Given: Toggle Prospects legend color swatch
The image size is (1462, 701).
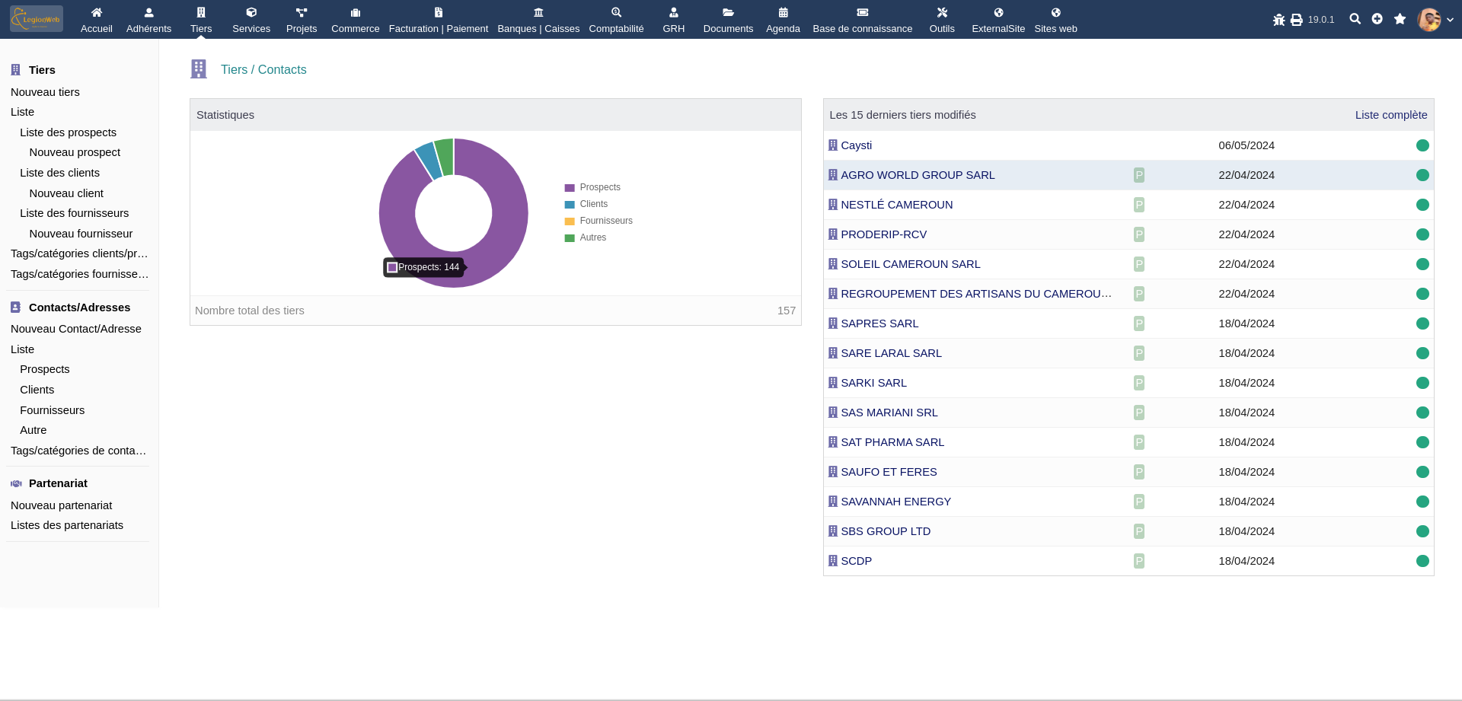Looking at the screenshot, I should coord(570,188).
